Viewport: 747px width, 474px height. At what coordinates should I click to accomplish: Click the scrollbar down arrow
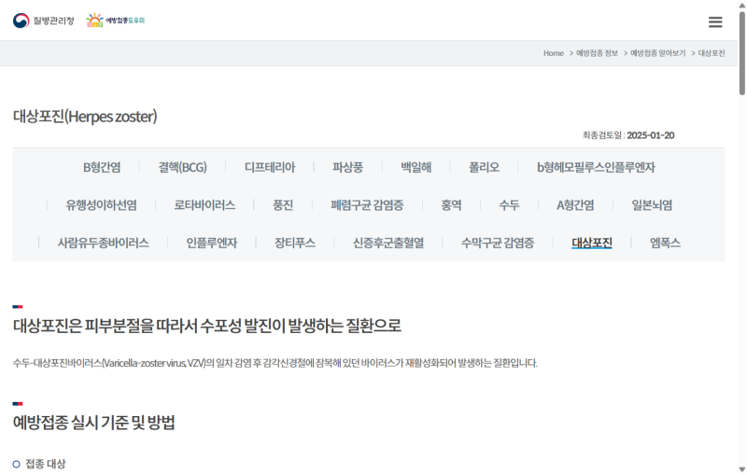pyautogui.click(x=742, y=469)
